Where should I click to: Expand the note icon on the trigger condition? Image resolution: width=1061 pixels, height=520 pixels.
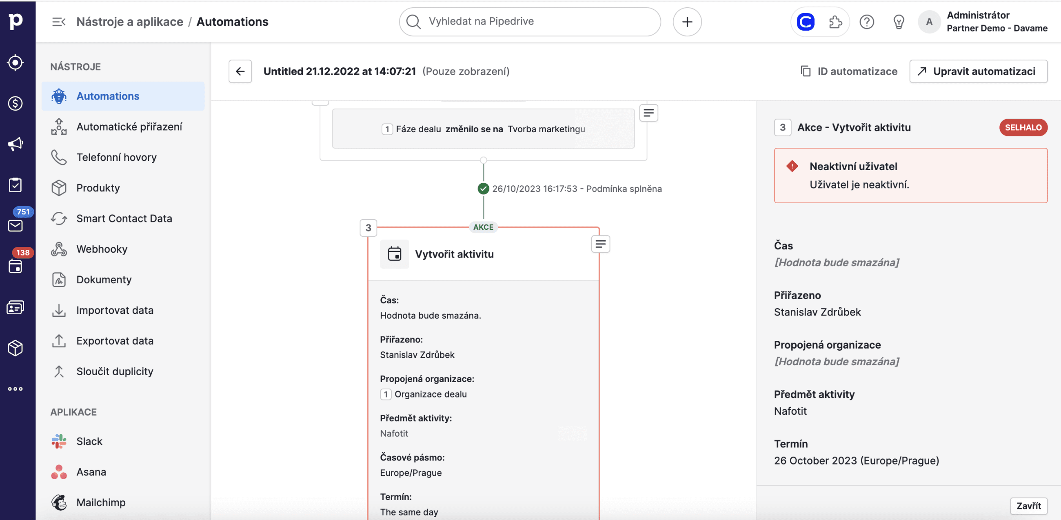[x=648, y=113]
